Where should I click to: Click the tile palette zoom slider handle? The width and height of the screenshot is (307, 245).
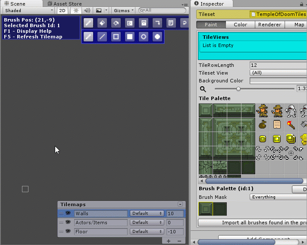[238, 89]
